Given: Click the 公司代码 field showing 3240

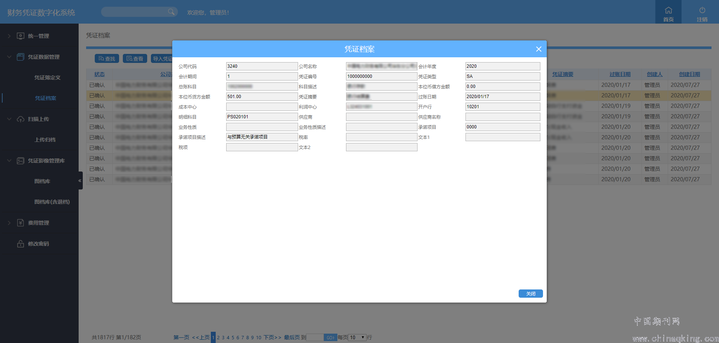Looking at the screenshot, I should [x=262, y=66].
